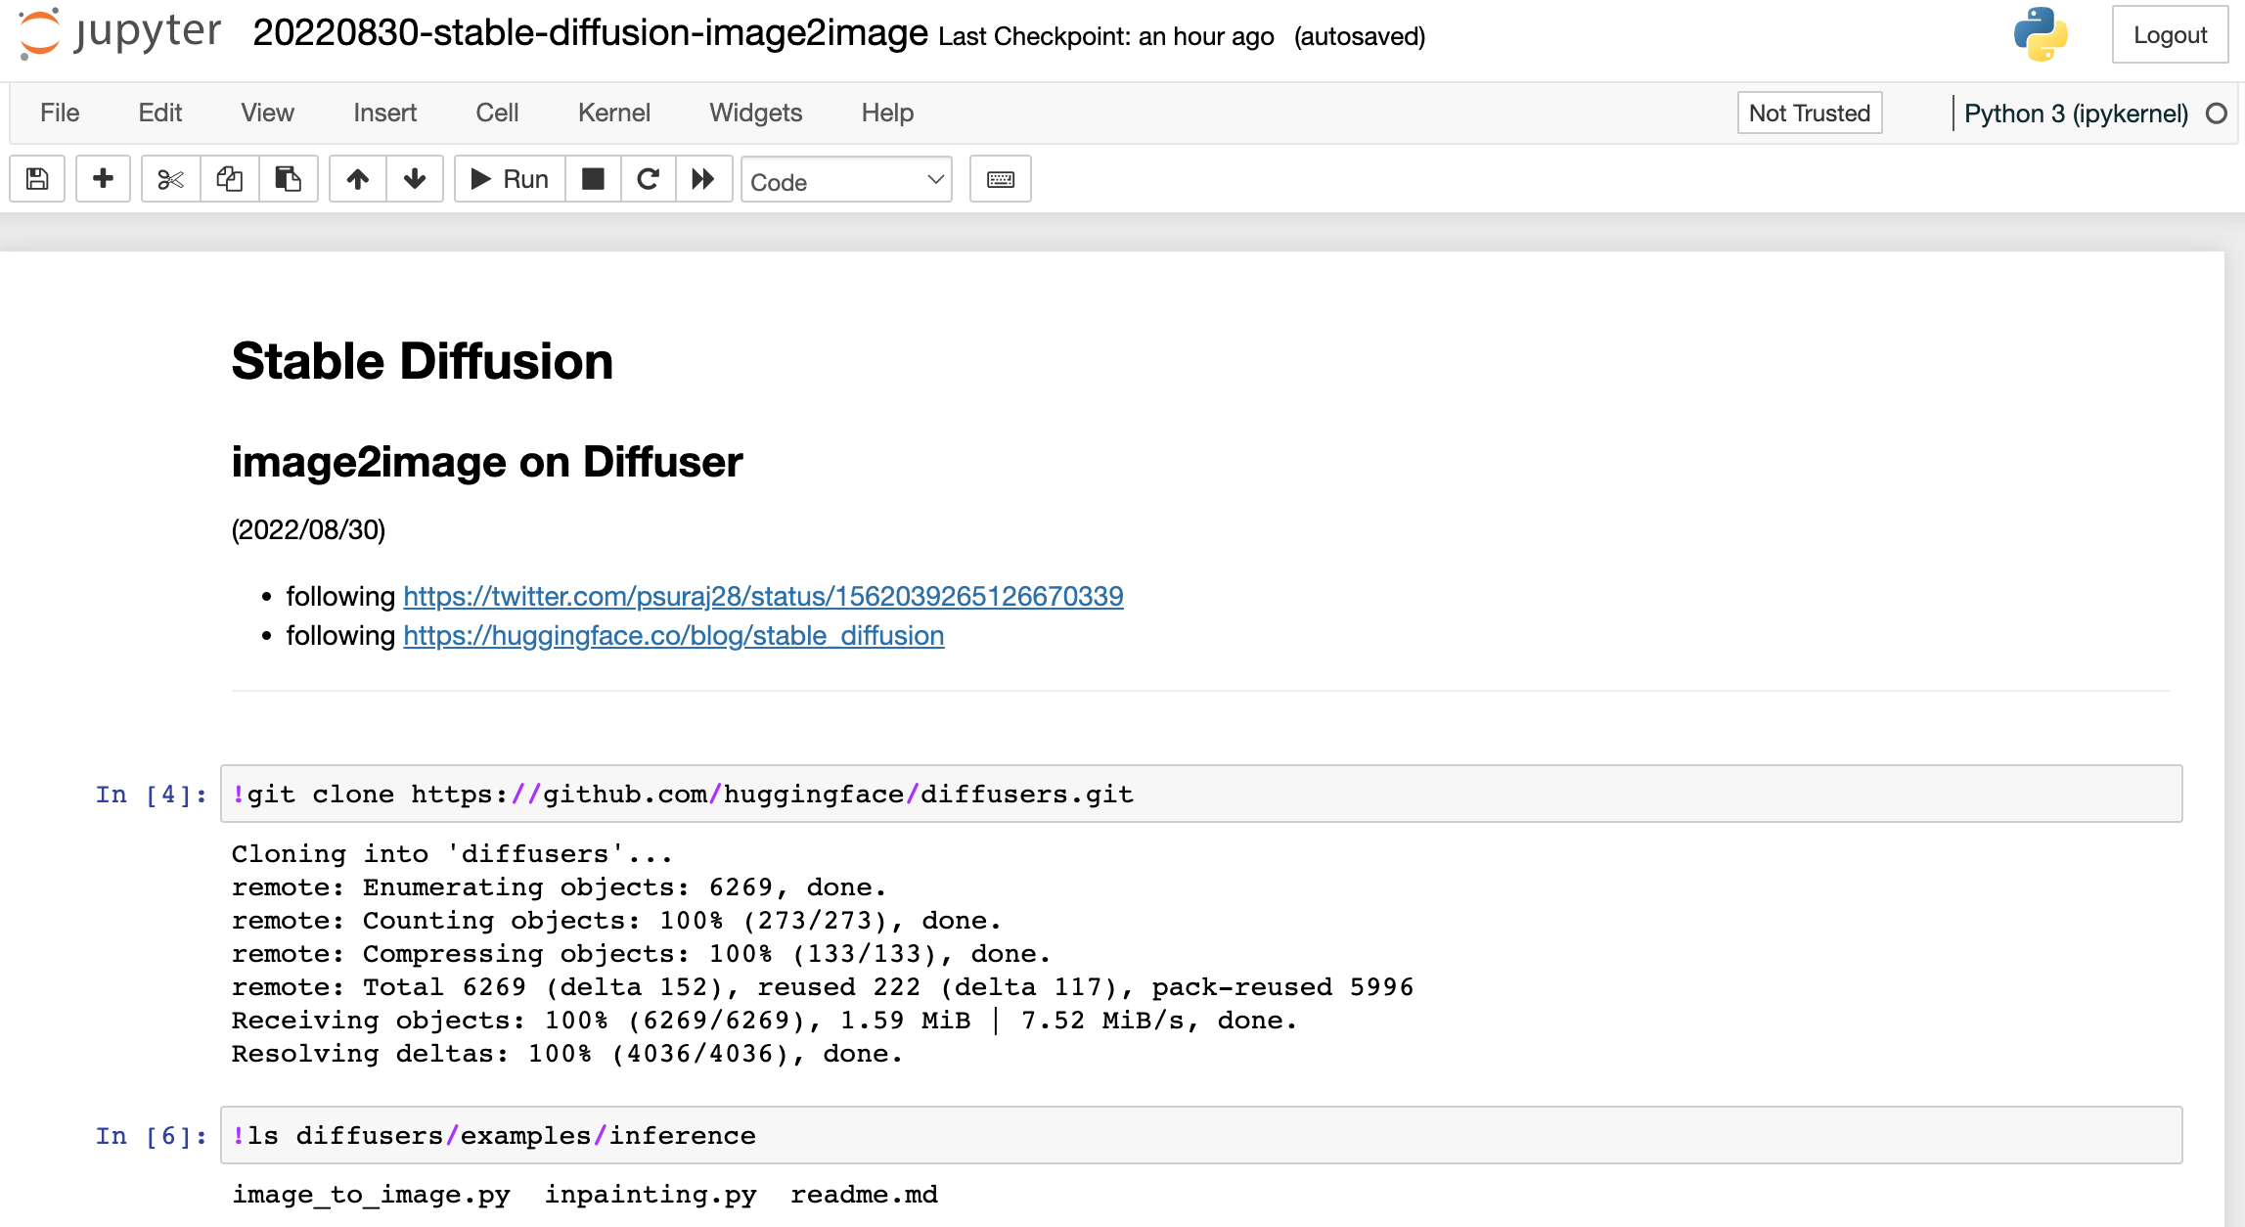Interrupt the kernel with stop icon

tap(593, 179)
